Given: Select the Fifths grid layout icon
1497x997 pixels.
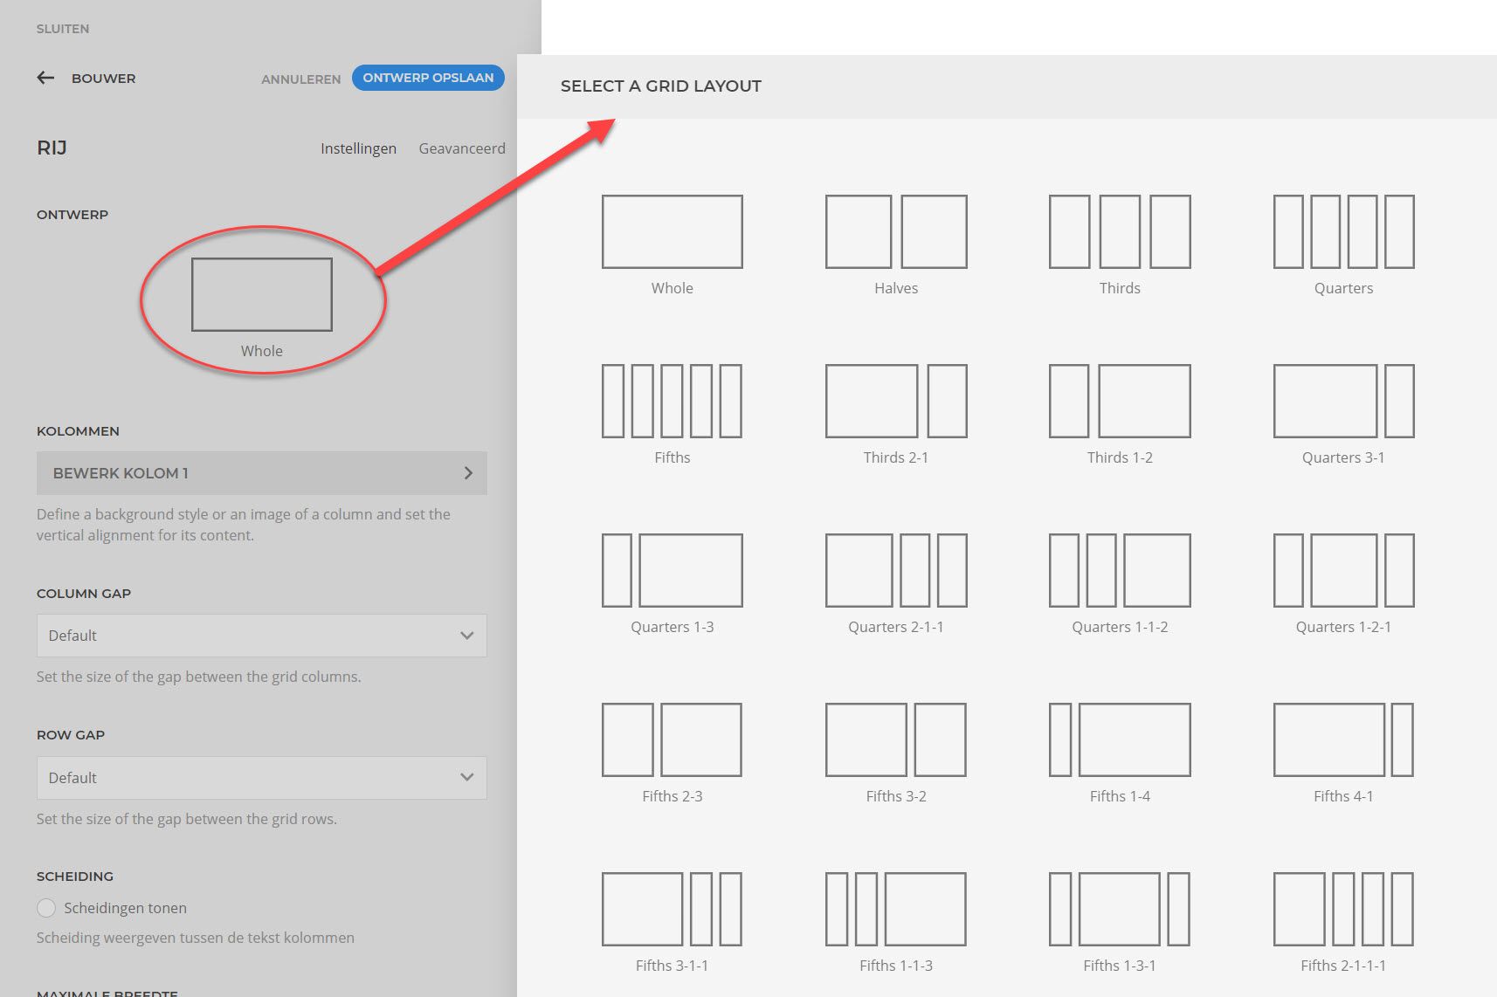Looking at the screenshot, I should pyautogui.click(x=672, y=401).
